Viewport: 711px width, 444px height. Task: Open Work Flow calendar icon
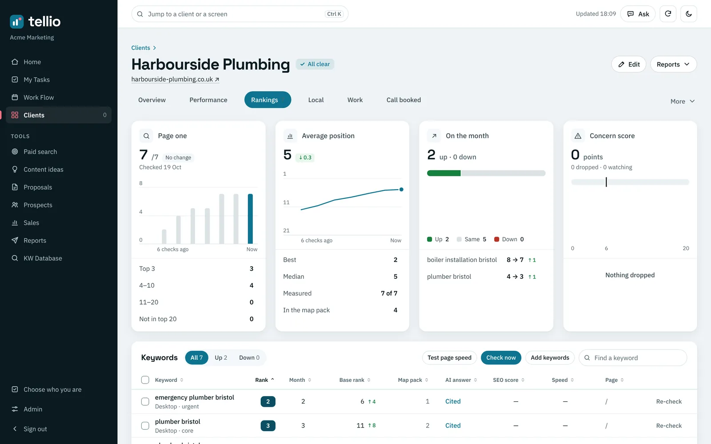click(15, 97)
